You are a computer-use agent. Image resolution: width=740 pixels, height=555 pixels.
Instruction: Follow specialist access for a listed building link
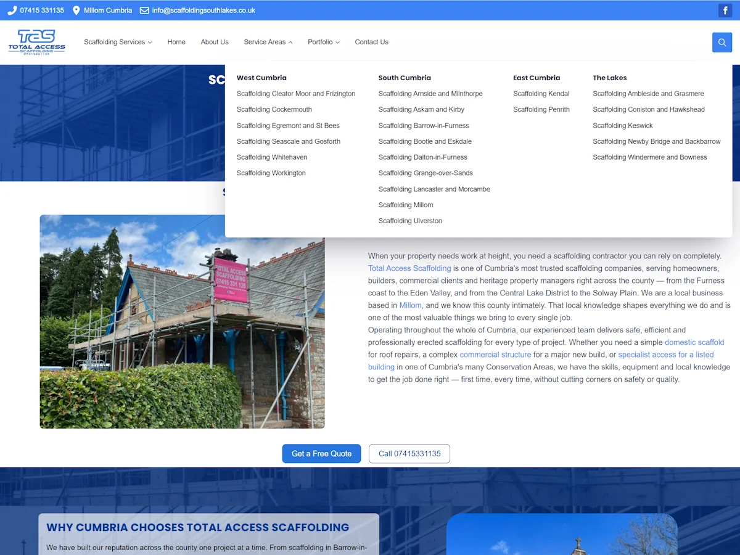pyautogui.click(x=666, y=355)
